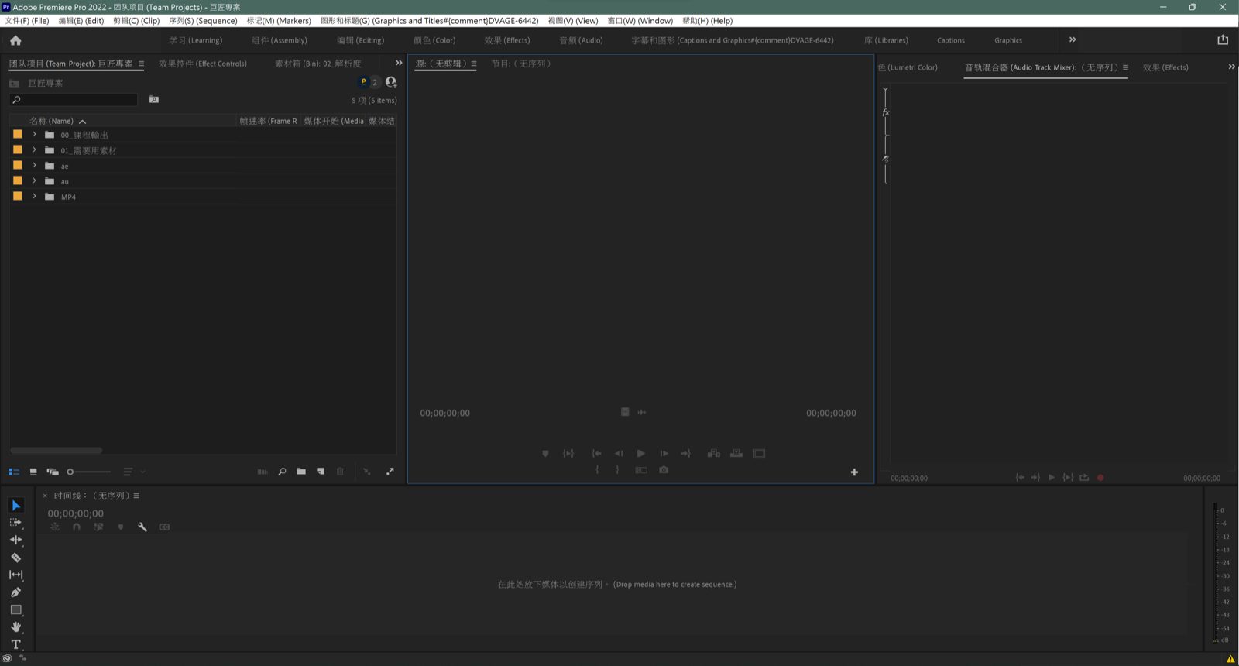This screenshot has width=1239, height=666.
Task: Open the 文件(F) (File) menu
Action: pyautogui.click(x=27, y=21)
